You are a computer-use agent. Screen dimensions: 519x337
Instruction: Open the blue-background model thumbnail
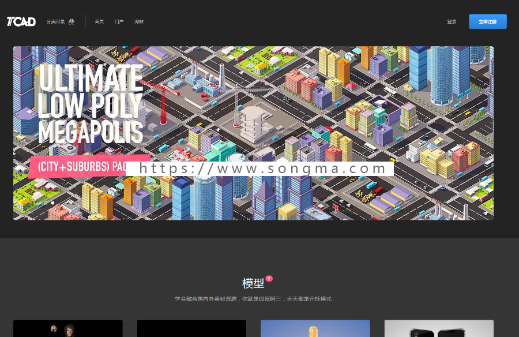click(x=315, y=328)
